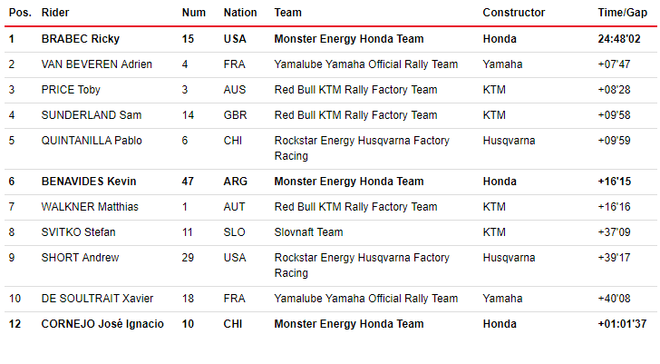Screen dimensions: 660x364
Task: Click the Time/Gap column header
Action: click(x=622, y=13)
